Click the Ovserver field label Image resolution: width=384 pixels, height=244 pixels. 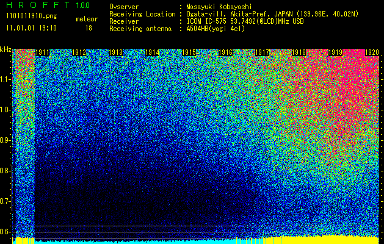(x=124, y=7)
